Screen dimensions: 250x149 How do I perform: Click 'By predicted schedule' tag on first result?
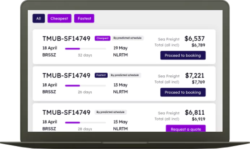(128, 38)
